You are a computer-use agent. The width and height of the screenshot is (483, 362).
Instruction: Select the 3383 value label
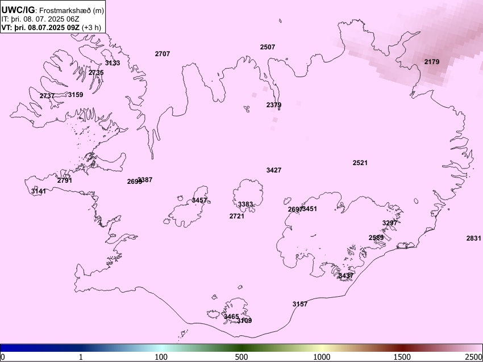[245, 204]
